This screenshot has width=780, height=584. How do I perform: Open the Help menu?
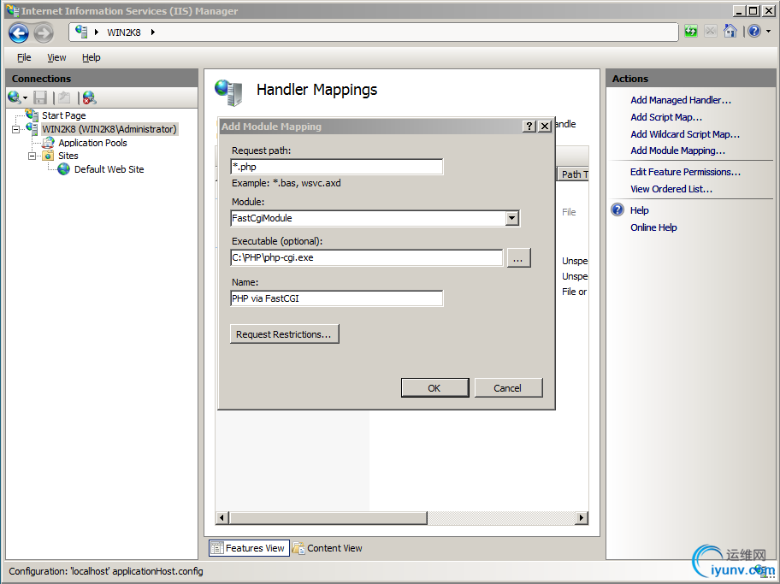[x=91, y=57]
